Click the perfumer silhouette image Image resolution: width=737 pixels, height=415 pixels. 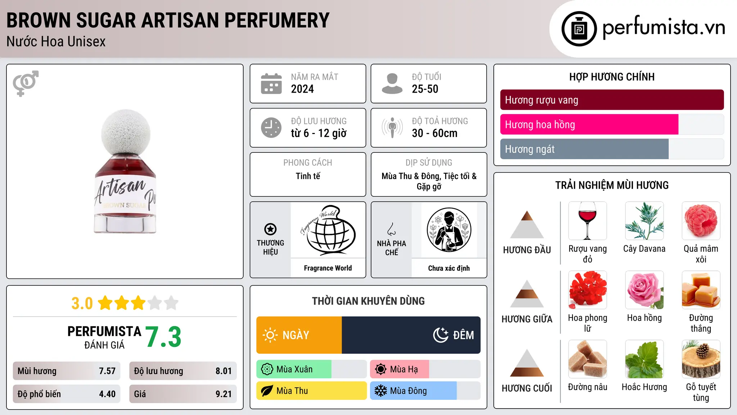click(x=449, y=230)
